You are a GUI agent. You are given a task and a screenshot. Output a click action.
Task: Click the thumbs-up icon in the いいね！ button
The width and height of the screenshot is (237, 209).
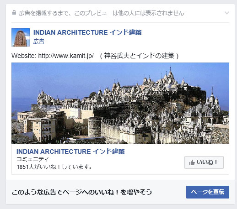pyautogui.click(x=192, y=162)
